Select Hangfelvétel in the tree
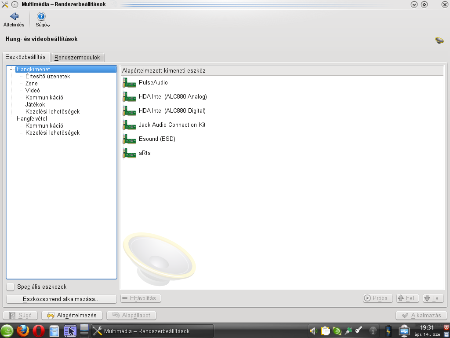Viewport: 450px width, 338px height. [x=32, y=118]
